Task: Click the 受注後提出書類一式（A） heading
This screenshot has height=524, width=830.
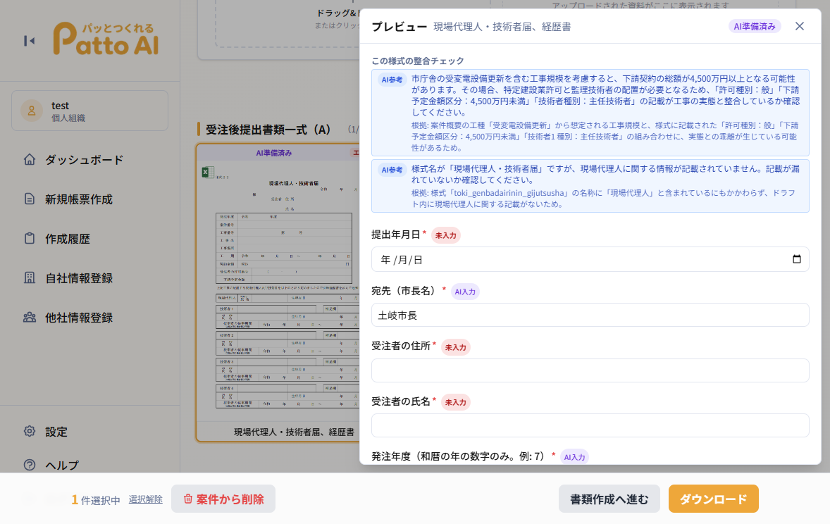Action: pyautogui.click(x=268, y=130)
